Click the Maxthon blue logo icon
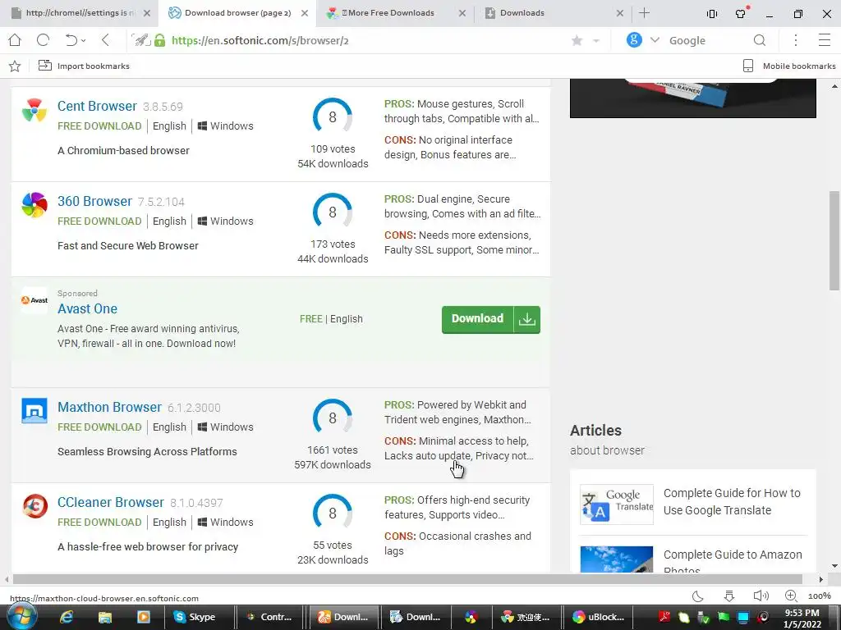 coord(34,411)
